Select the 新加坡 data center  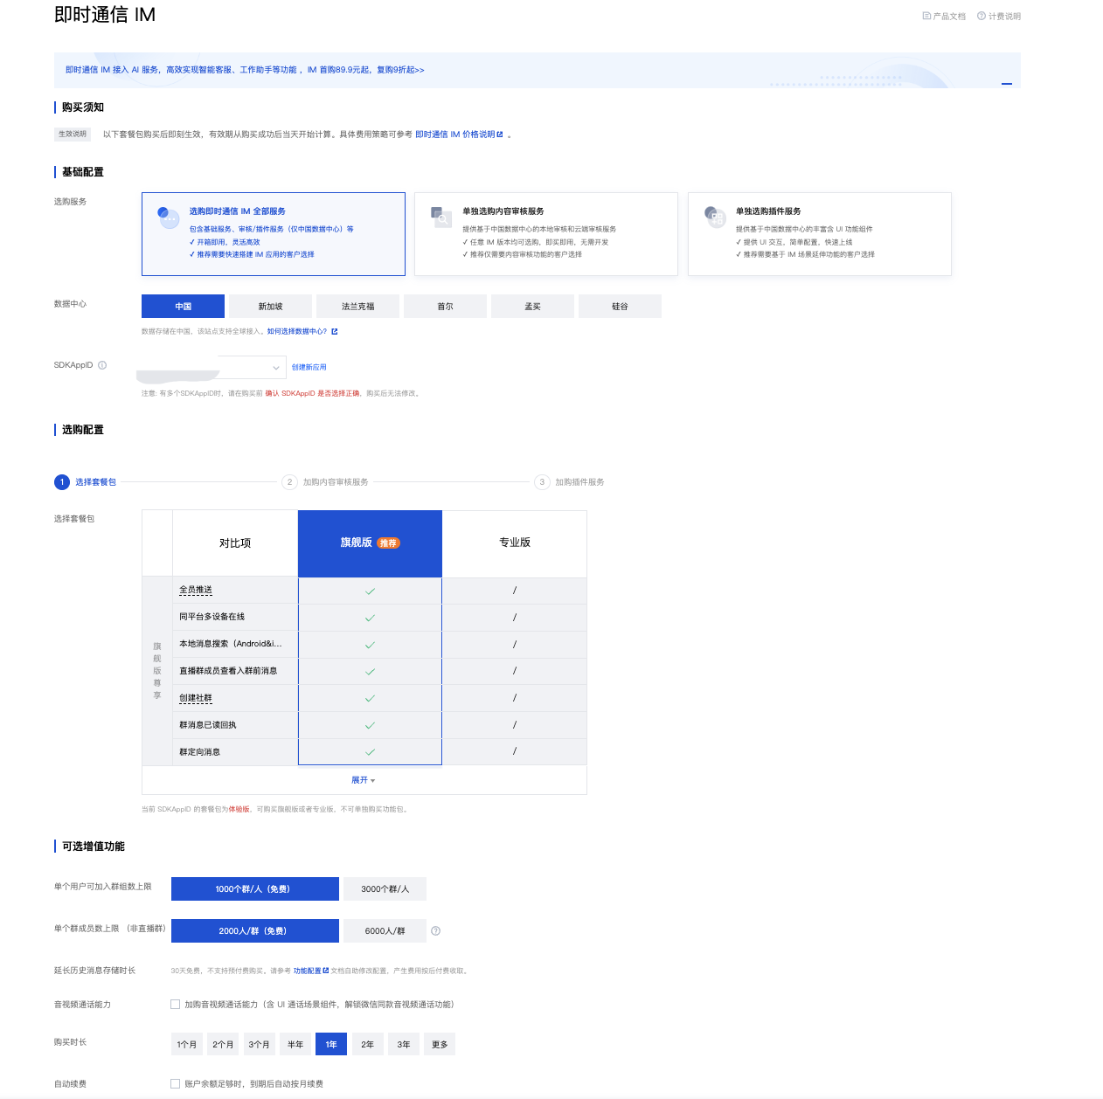click(271, 307)
